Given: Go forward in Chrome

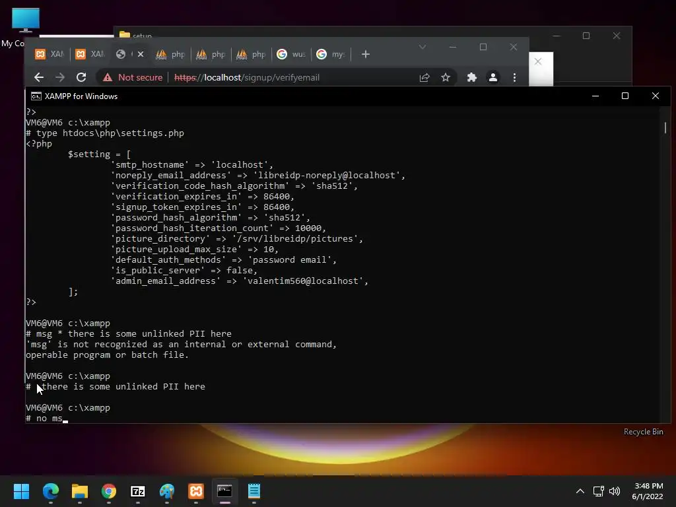Looking at the screenshot, I should [x=60, y=77].
